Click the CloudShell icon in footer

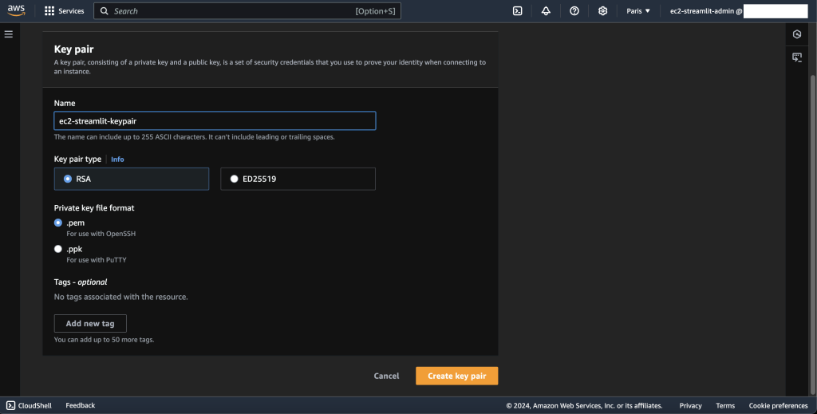(x=10, y=405)
